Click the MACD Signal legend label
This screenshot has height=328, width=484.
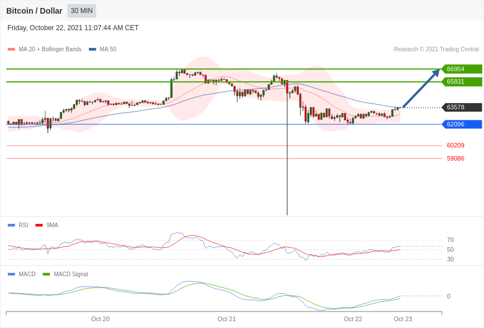(71, 274)
